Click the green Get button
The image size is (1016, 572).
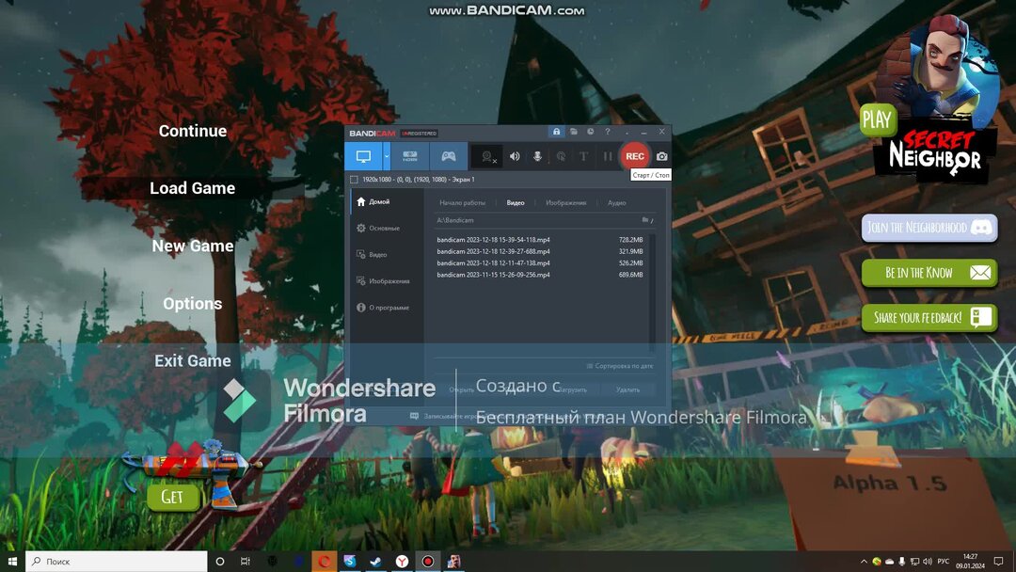click(x=172, y=497)
